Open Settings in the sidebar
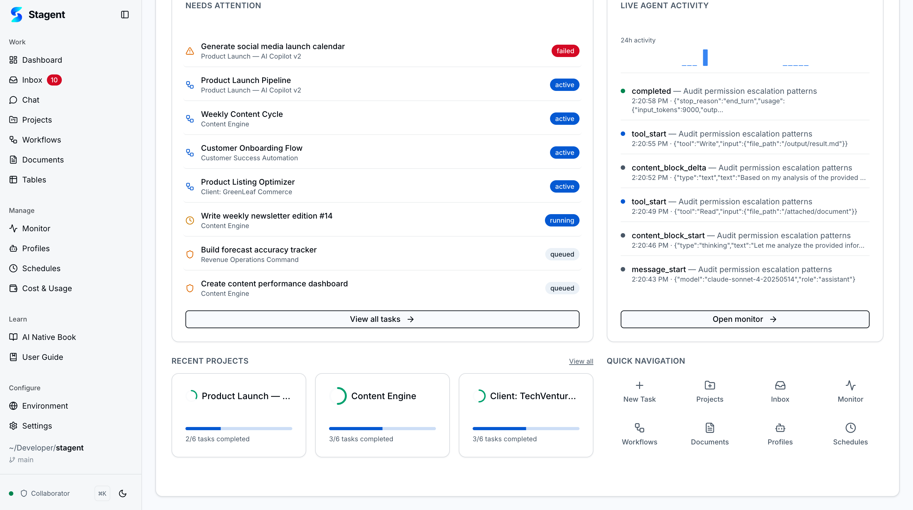The height and width of the screenshot is (510, 913). coord(37,426)
